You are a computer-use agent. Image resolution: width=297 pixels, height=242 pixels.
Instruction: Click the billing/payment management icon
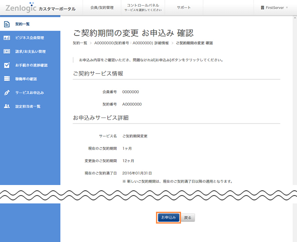(7, 51)
